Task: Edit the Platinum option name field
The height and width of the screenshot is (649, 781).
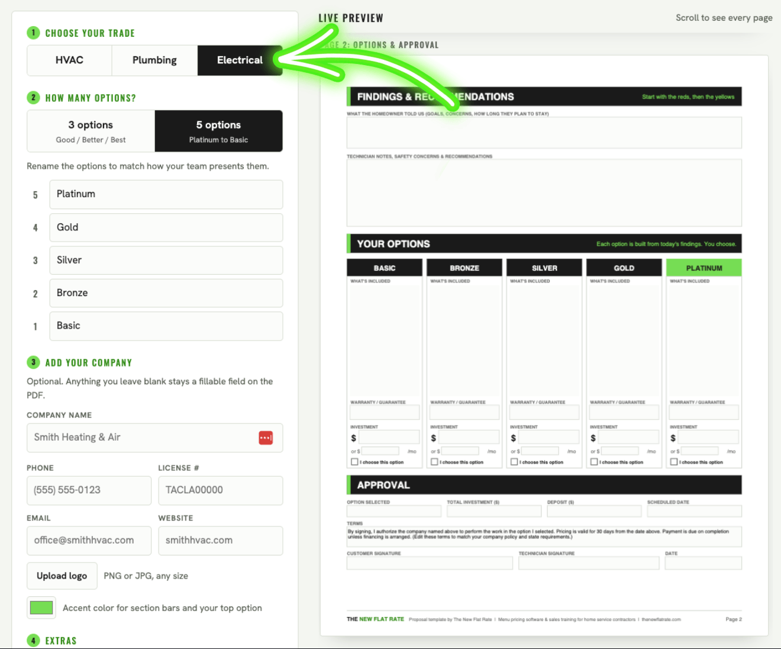Action: click(166, 194)
